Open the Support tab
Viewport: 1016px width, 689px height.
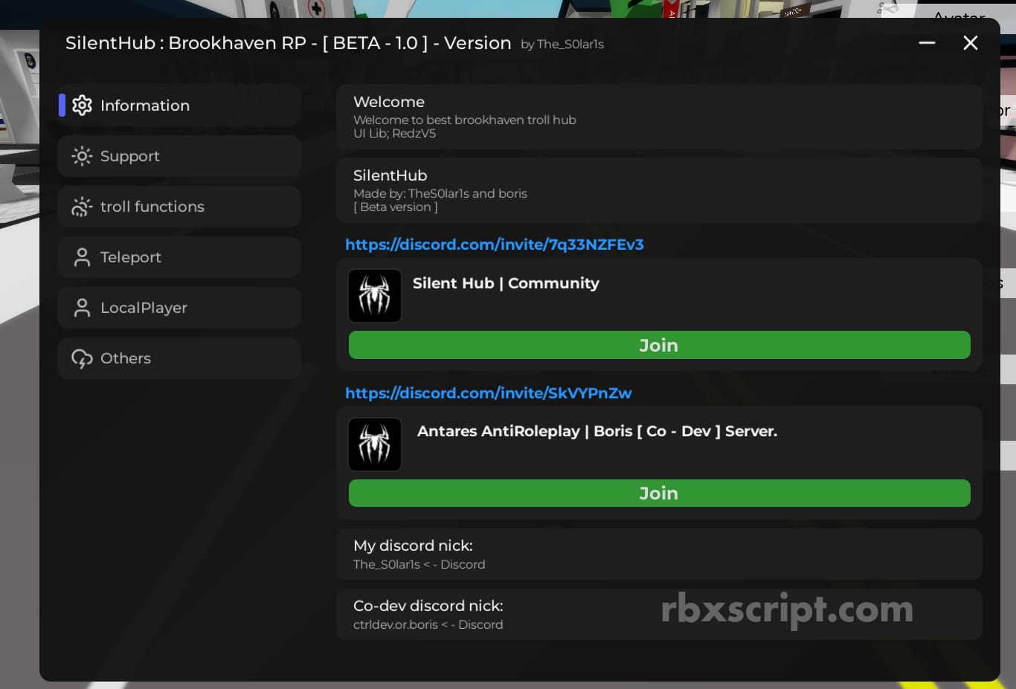tap(179, 156)
